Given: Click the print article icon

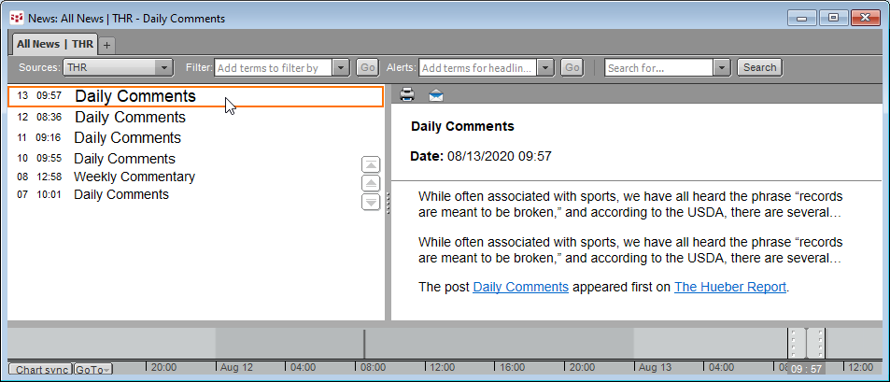Looking at the screenshot, I should pos(407,94).
